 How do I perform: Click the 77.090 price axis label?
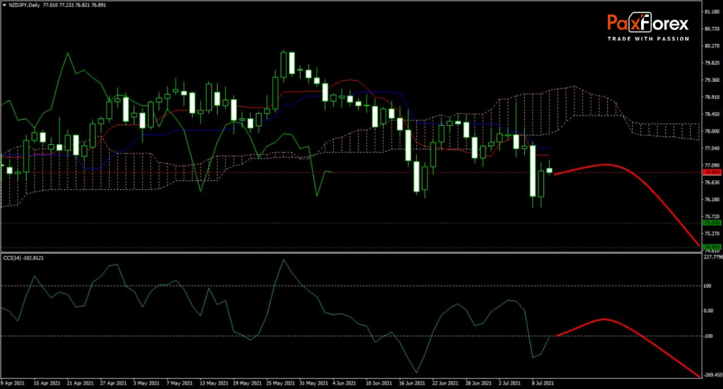[712, 165]
